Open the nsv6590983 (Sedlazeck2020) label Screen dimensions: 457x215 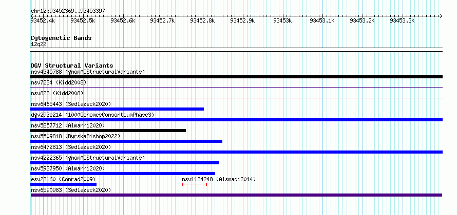[x=71, y=190]
